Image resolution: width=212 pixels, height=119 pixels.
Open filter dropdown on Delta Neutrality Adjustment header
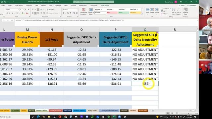(x=157, y=46)
